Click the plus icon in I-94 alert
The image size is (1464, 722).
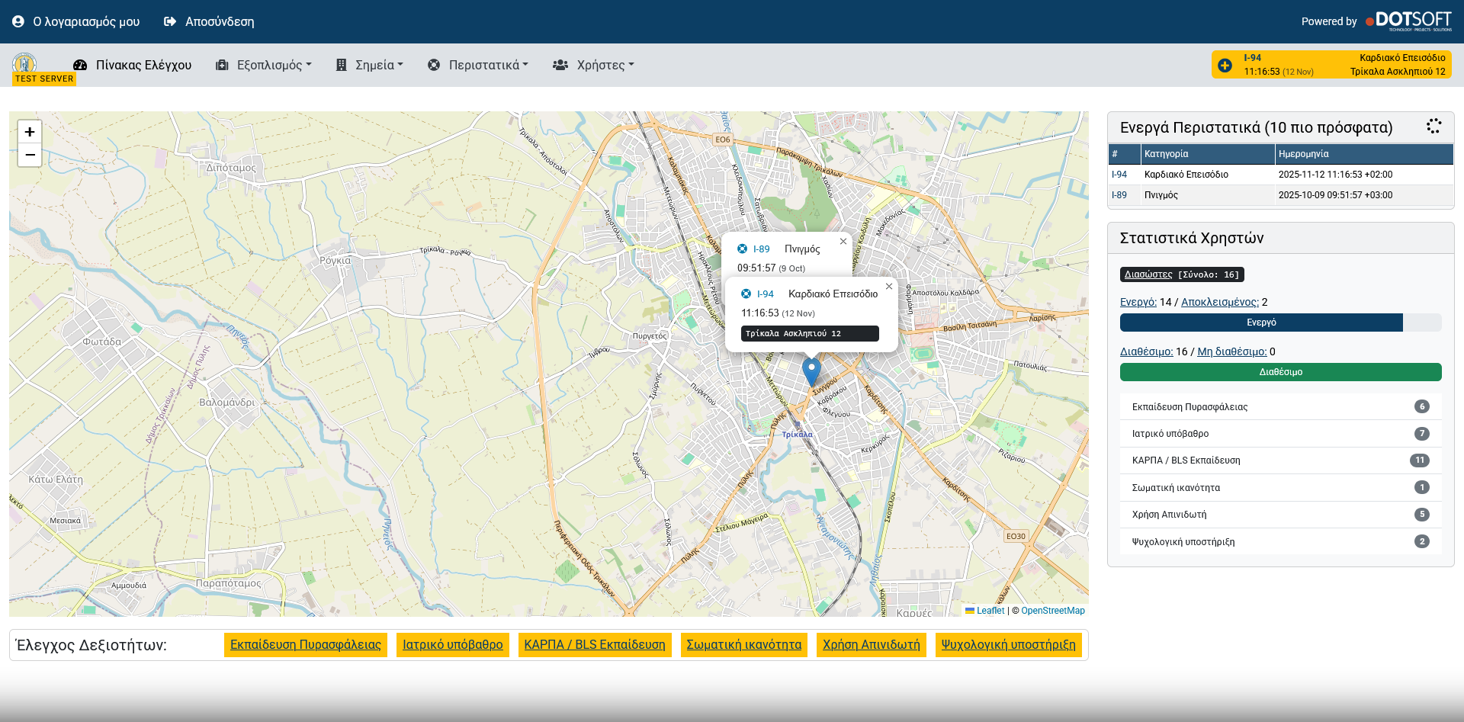1225,66
